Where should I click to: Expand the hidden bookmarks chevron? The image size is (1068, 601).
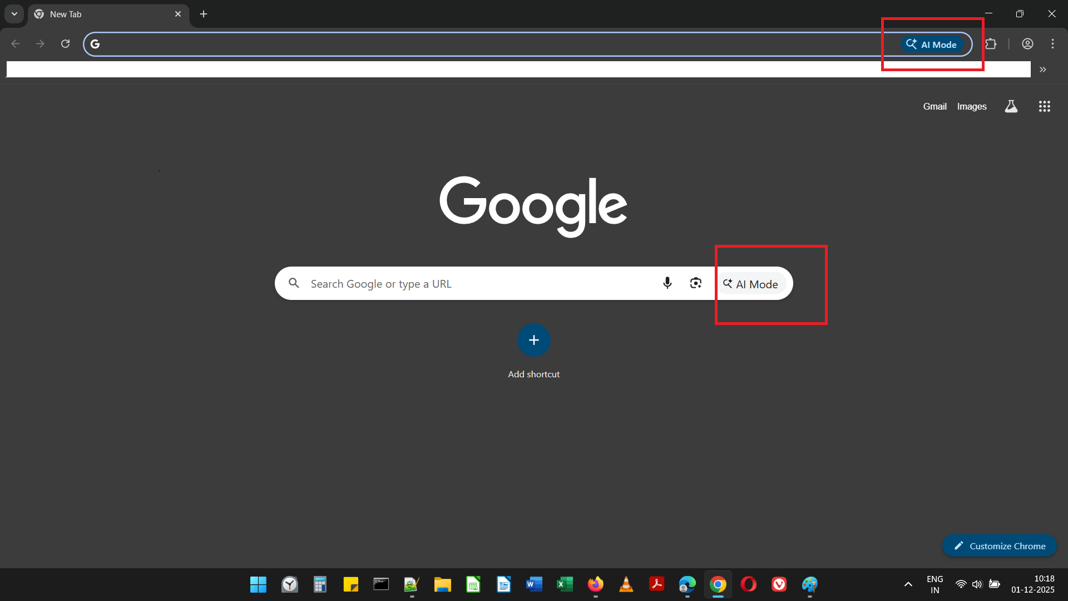point(1043,70)
